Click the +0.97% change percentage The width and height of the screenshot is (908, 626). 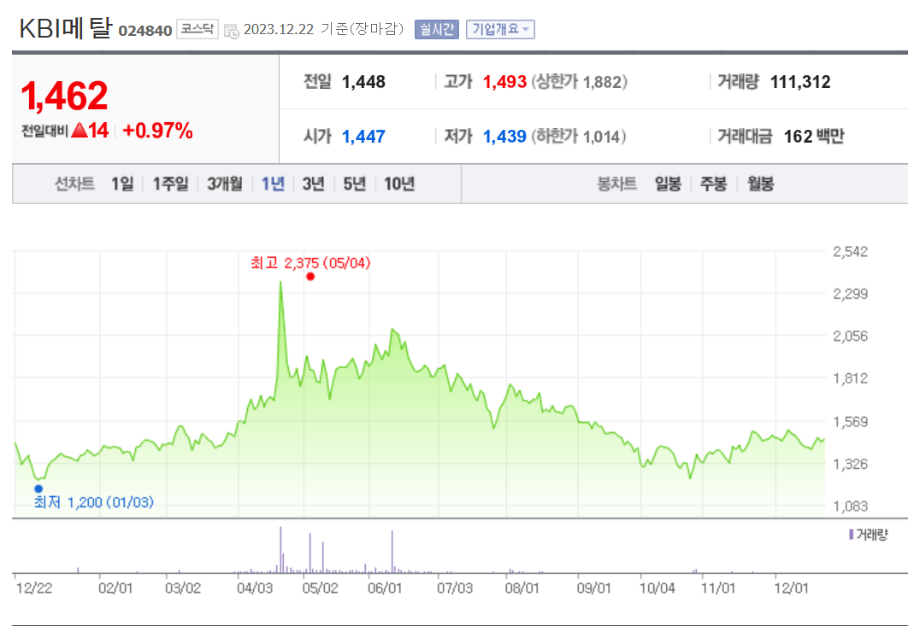pos(157,131)
